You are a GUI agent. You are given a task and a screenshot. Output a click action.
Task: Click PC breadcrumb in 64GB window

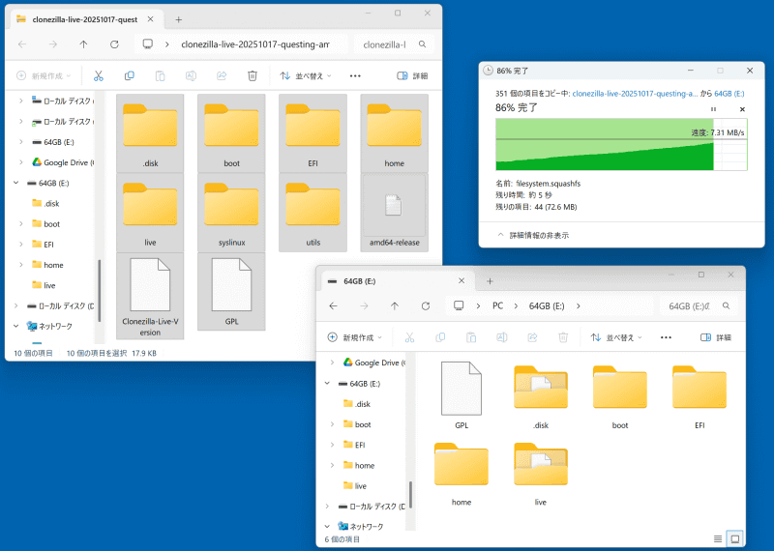[497, 305]
